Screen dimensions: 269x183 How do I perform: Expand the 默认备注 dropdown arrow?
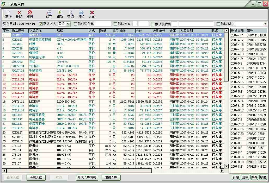pos(265,24)
